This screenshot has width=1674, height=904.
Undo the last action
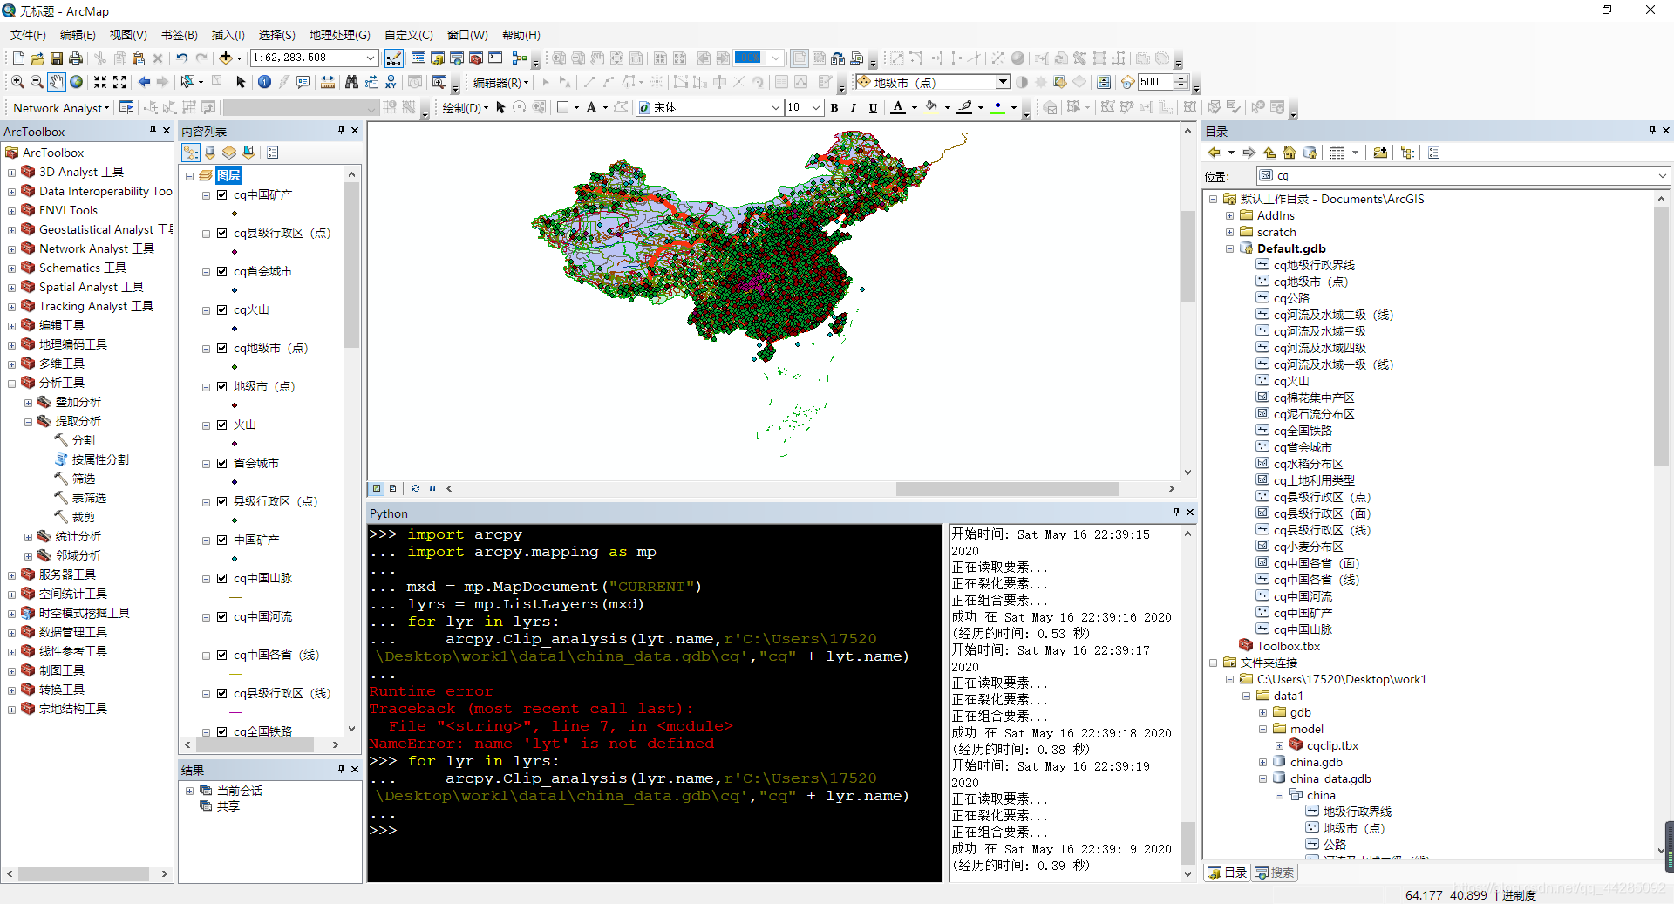181,58
